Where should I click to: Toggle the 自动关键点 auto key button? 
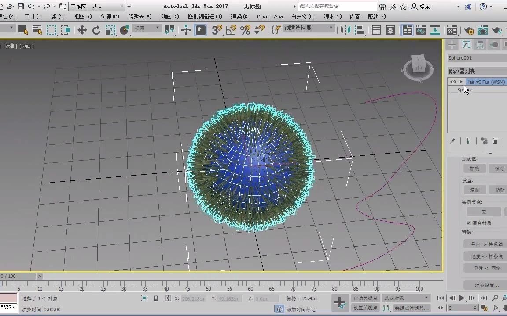(x=365, y=298)
